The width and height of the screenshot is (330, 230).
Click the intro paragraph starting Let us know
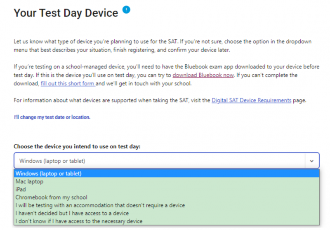pos(163,46)
